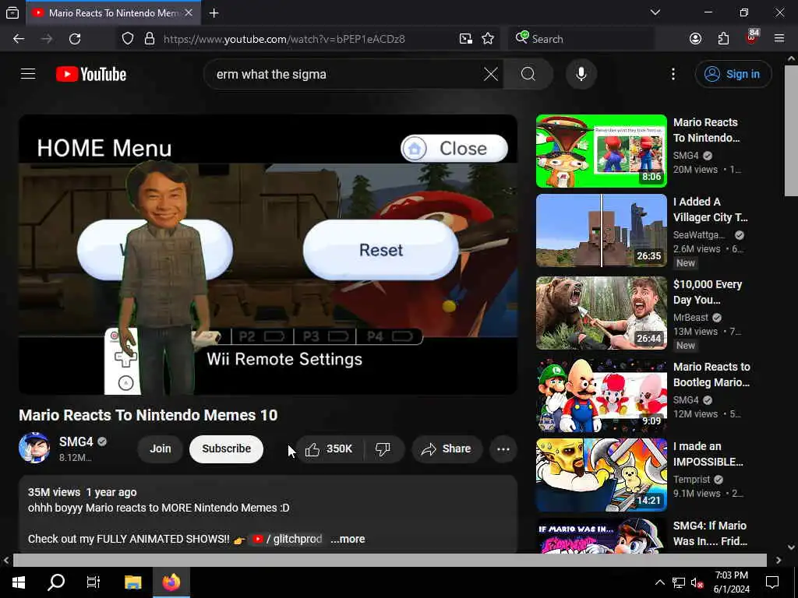Open notification center icon
Screen dimensions: 798x598
coord(772,582)
